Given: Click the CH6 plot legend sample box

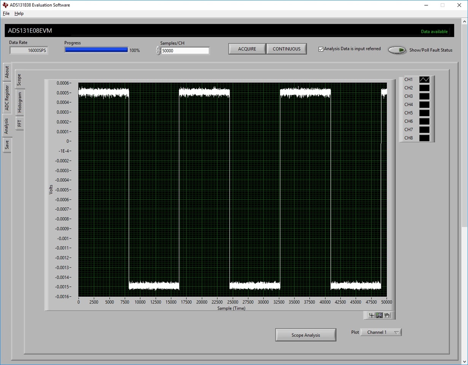Looking at the screenshot, I should (x=424, y=121).
